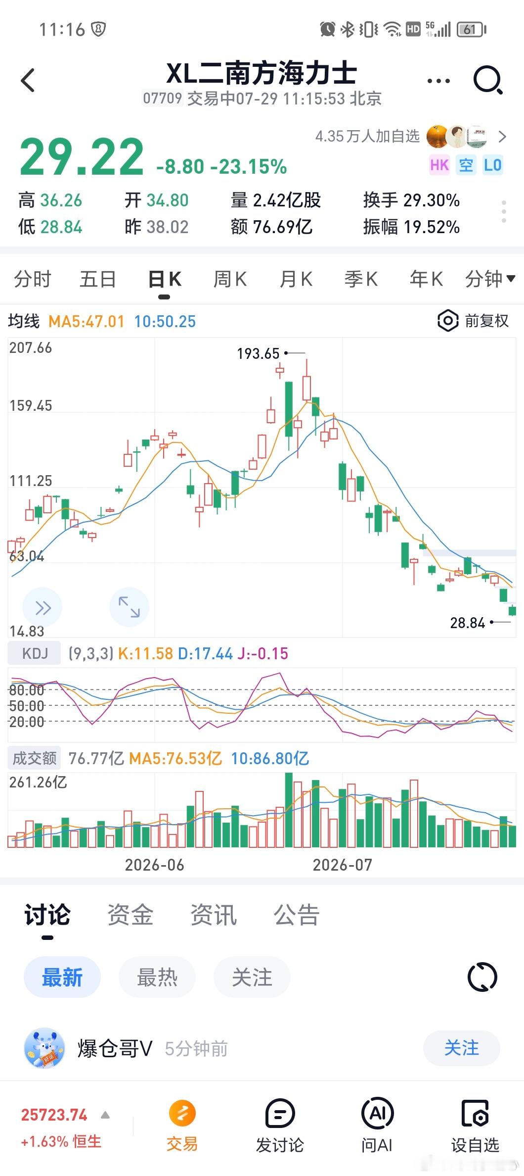The height and width of the screenshot is (1176, 524).
Task: Tap the follower avatars group
Action: click(458, 137)
